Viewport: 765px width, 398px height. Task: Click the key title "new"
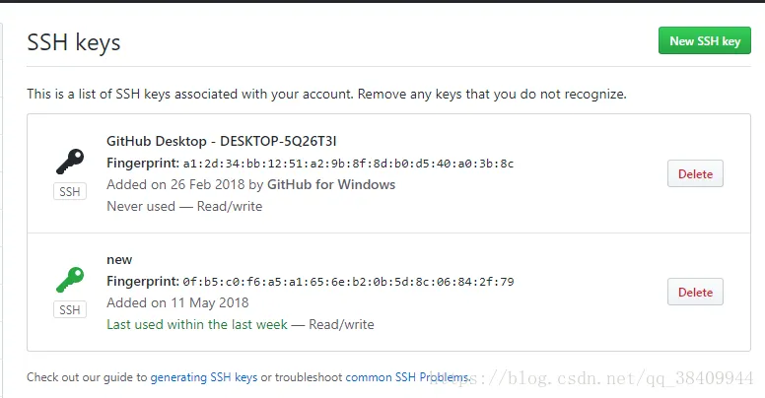click(119, 260)
